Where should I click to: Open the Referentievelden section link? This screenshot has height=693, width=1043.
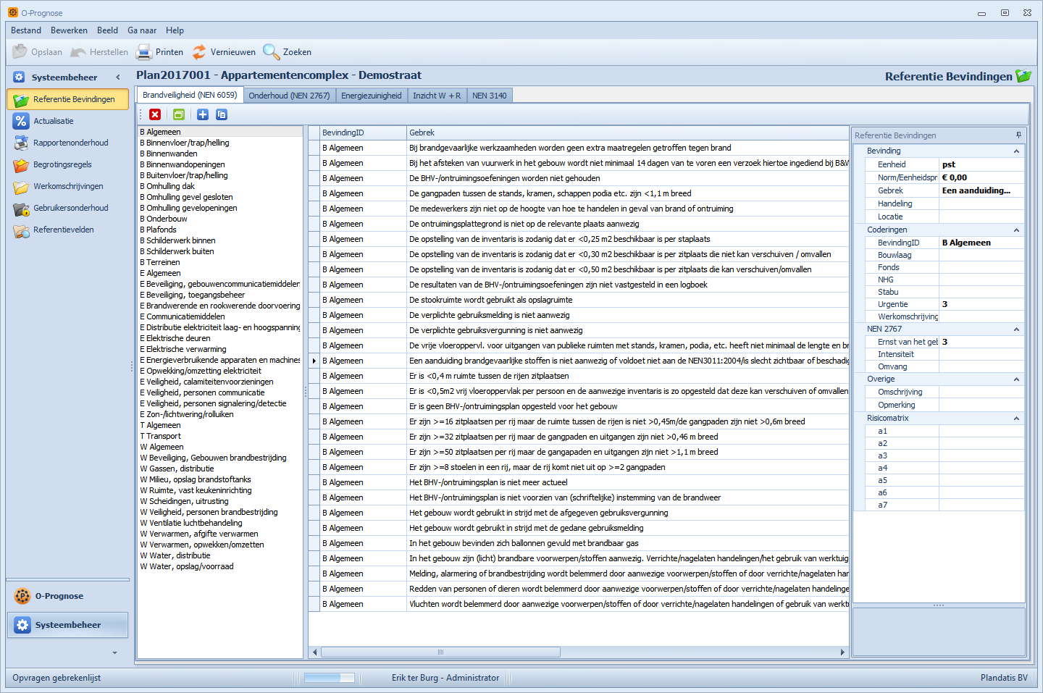pyautogui.click(x=64, y=230)
